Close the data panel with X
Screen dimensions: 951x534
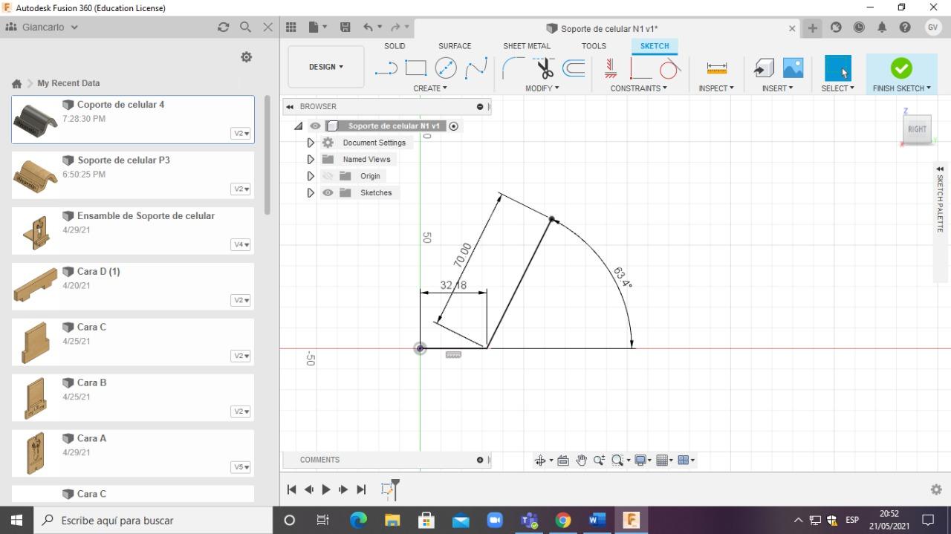coord(268,27)
